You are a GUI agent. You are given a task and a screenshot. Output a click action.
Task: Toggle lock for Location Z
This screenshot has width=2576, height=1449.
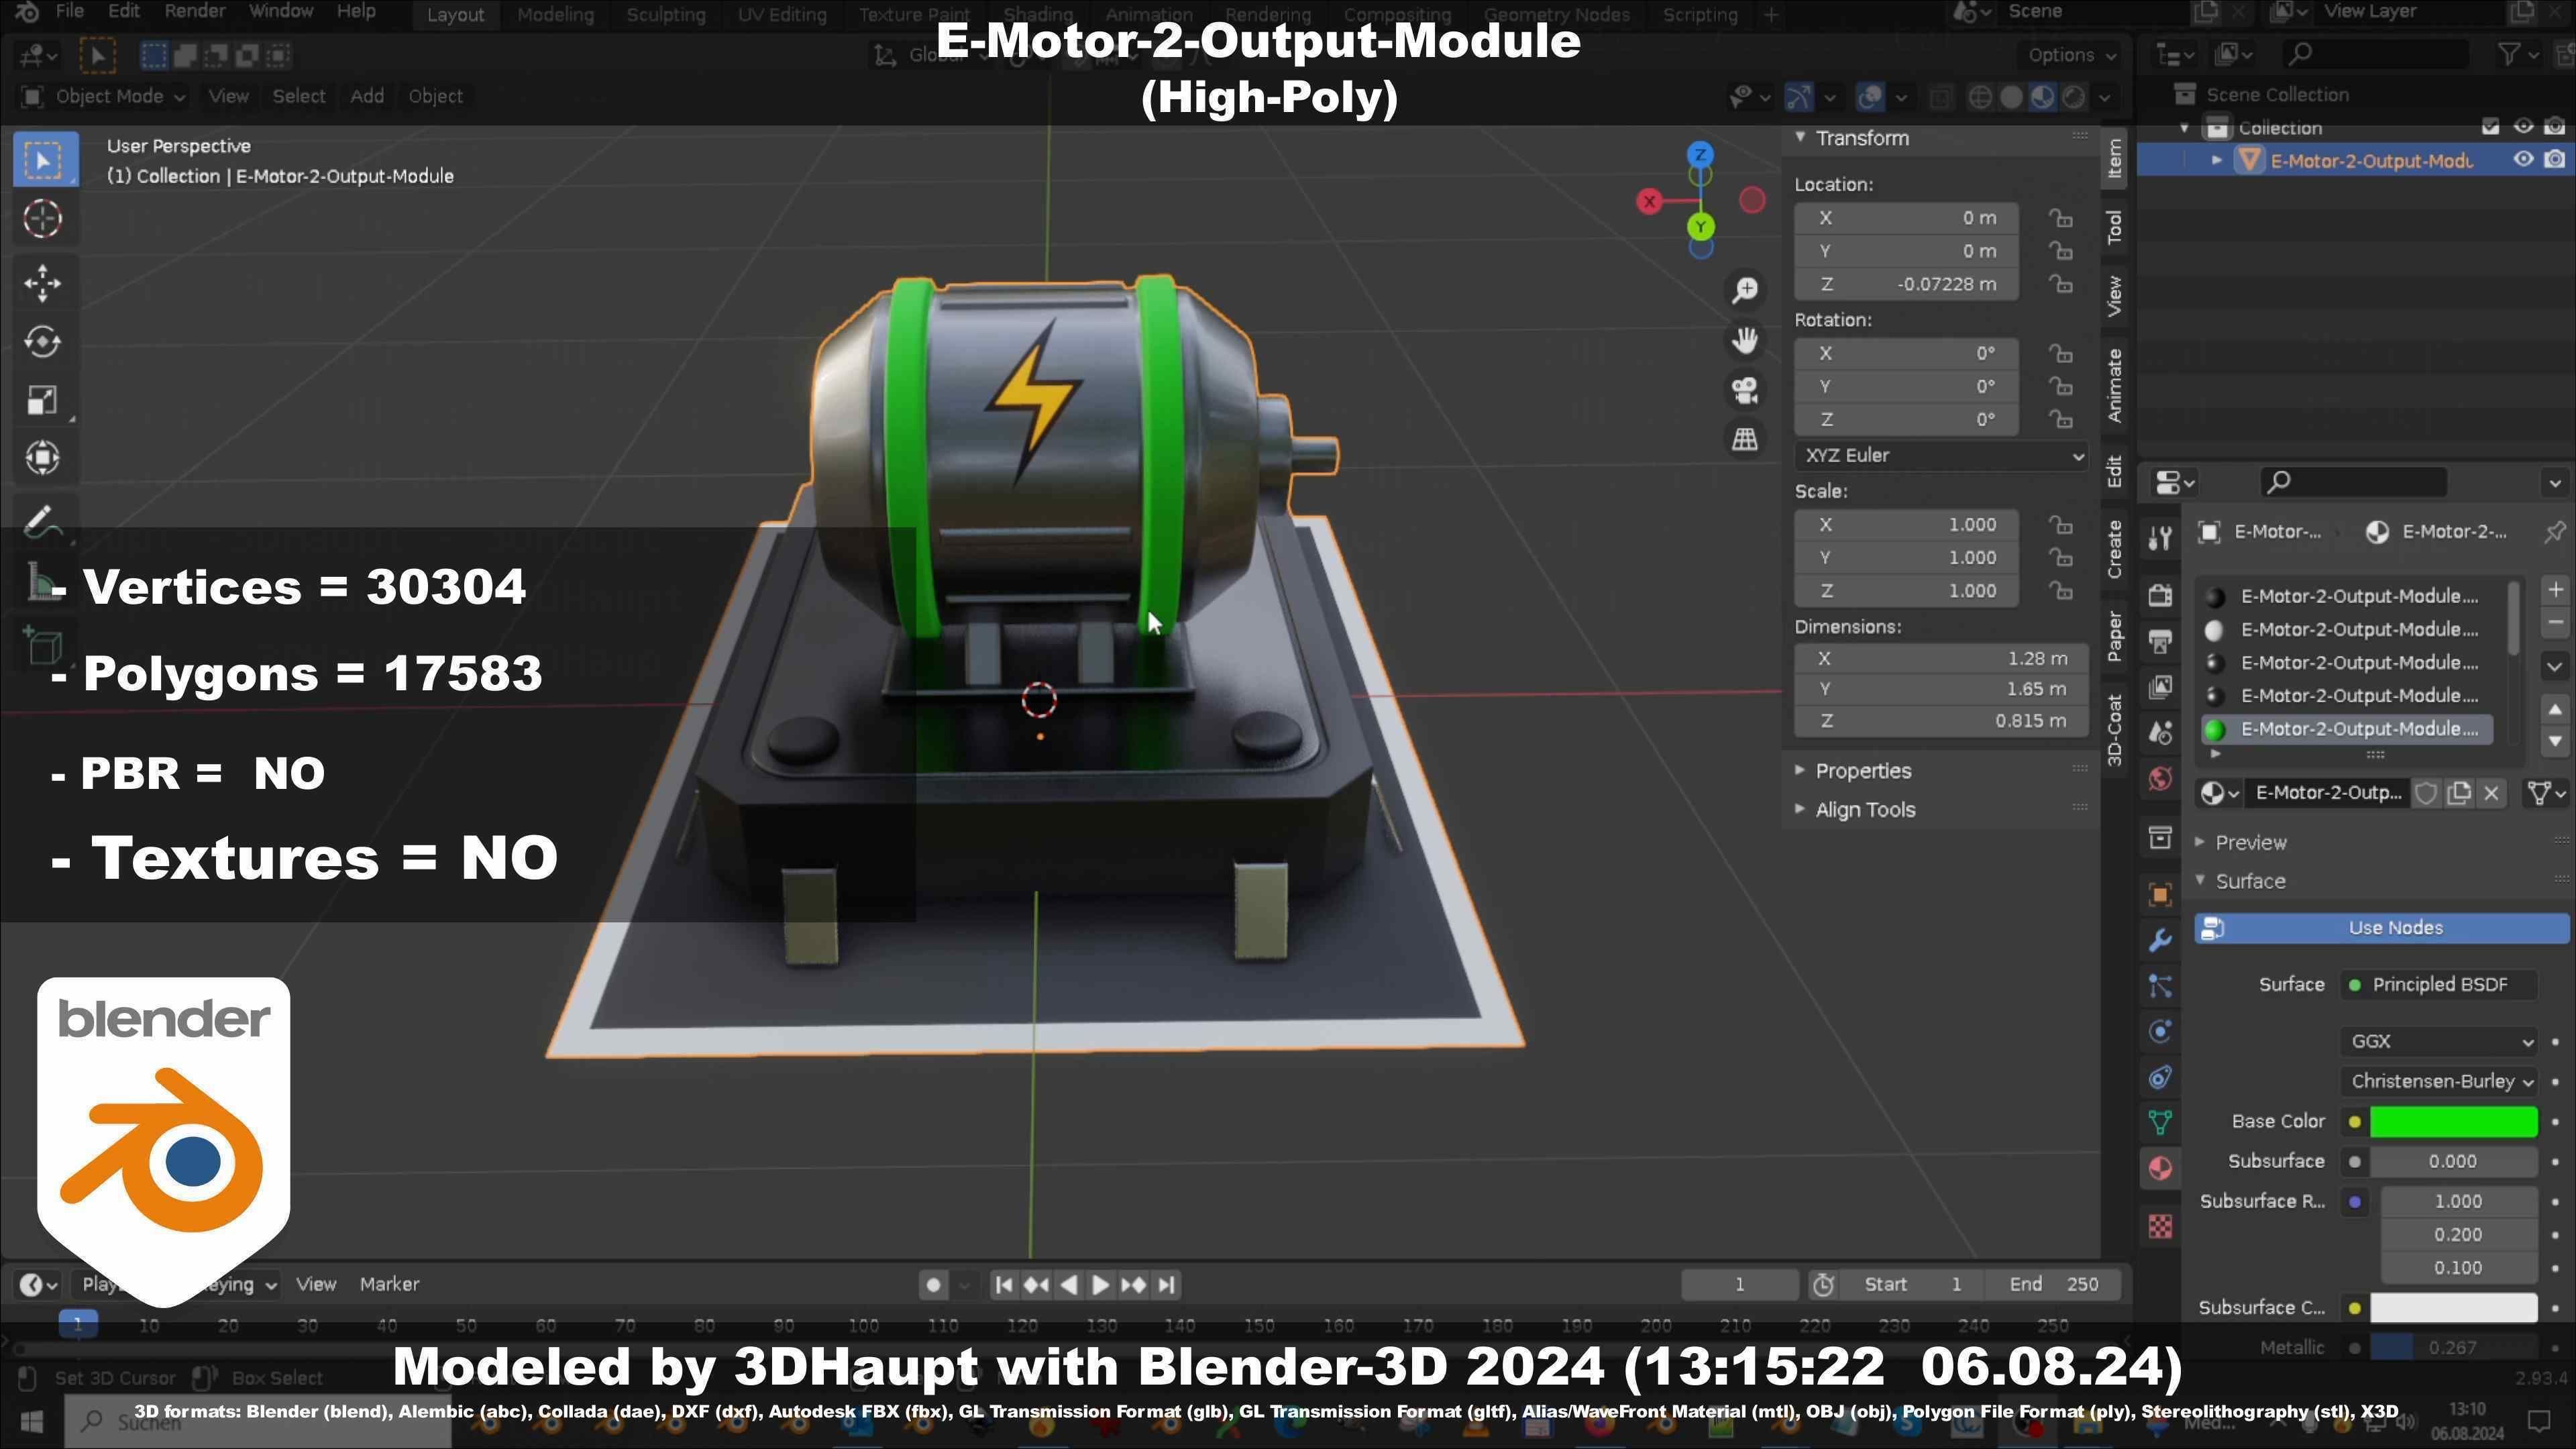tap(2060, 284)
